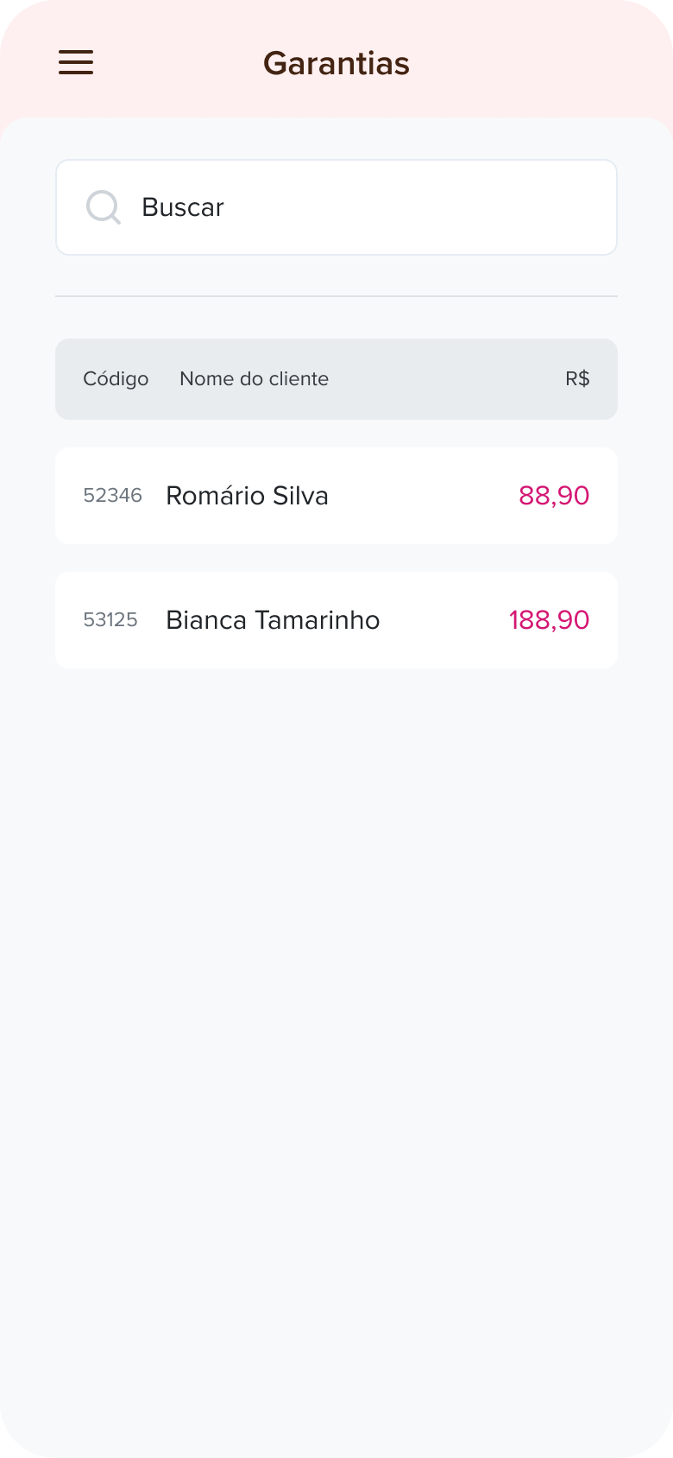Screen dimensions: 673x1458
Task: Click the divider line under the search box
Action: pyautogui.click(x=336, y=296)
